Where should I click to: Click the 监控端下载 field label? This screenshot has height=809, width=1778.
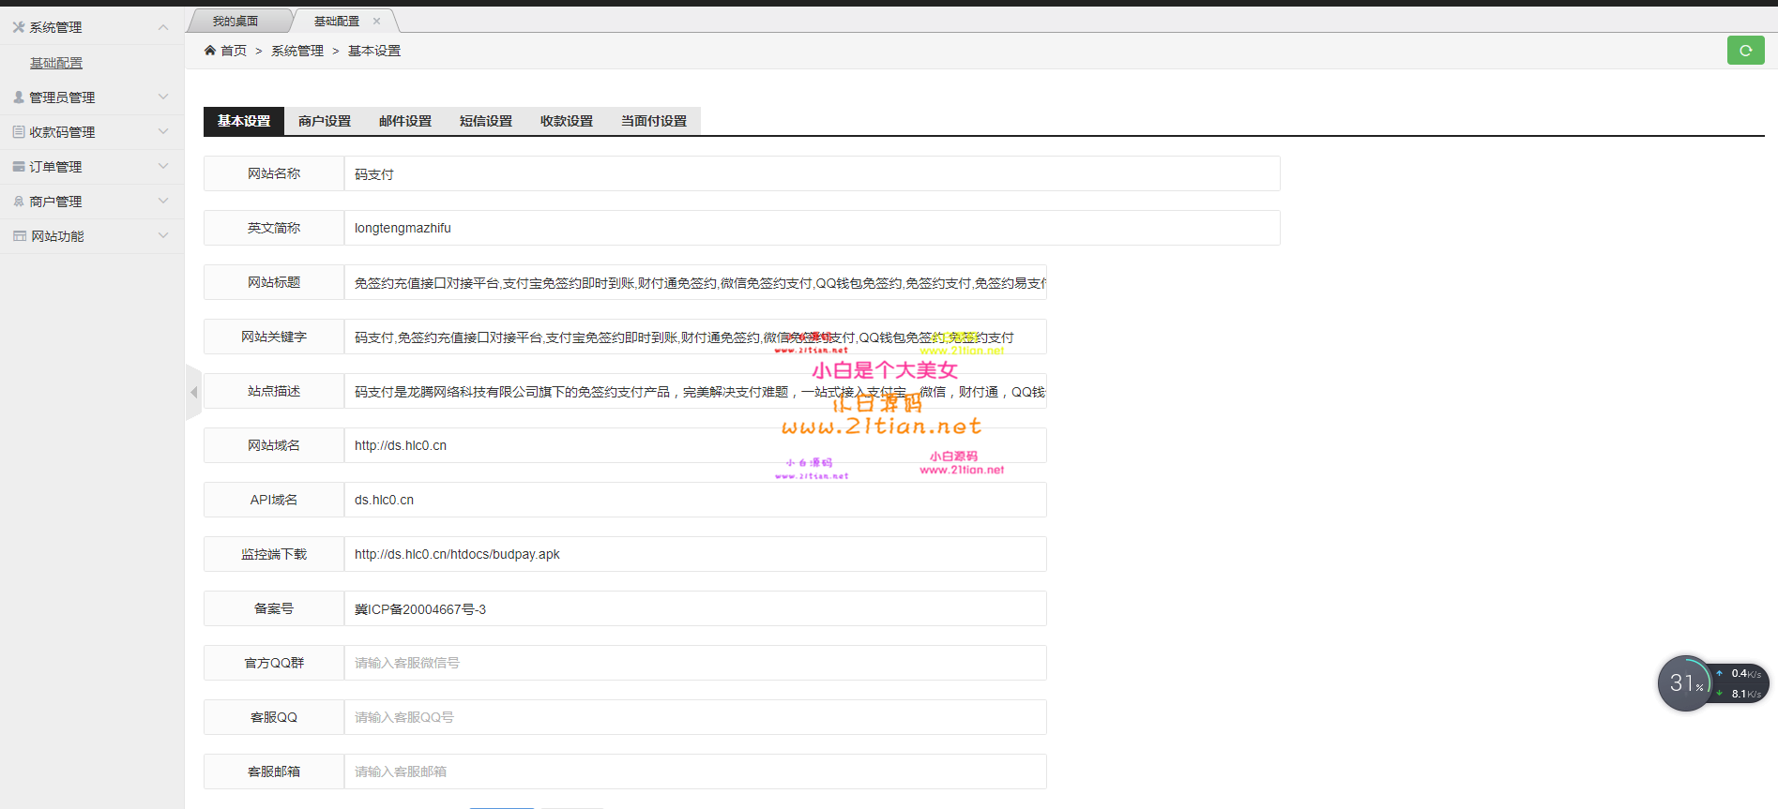[274, 554]
